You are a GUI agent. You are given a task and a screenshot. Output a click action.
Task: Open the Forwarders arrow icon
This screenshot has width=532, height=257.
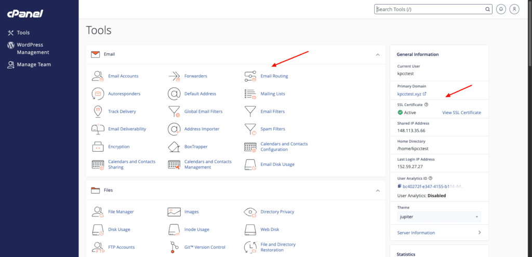pyautogui.click(x=174, y=76)
